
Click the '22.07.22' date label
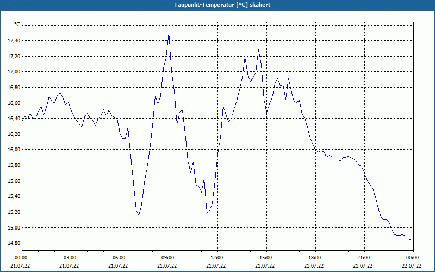coord(412,265)
